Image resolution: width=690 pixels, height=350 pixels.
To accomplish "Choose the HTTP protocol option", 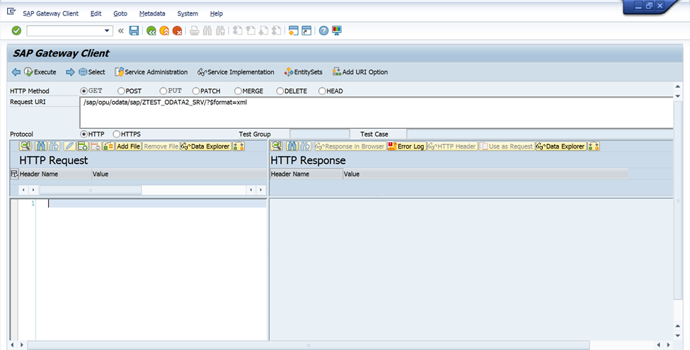I will tap(84, 134).
